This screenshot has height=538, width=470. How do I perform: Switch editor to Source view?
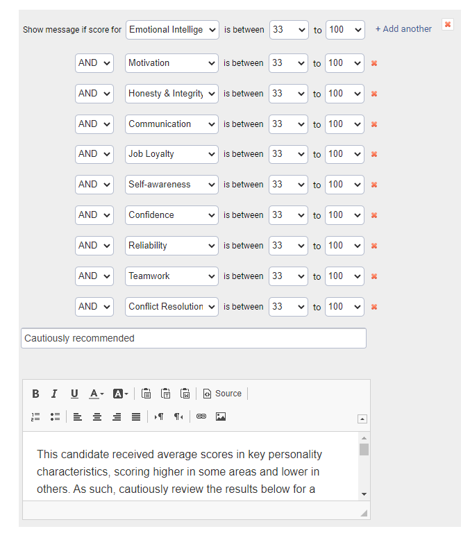(222, 394)
